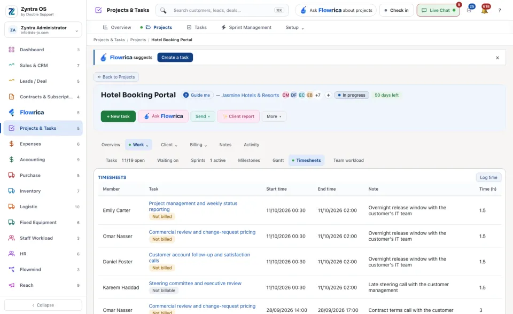513x314 pixels.
Task: Open the In progress status selector
Action: [x=352, y=95]
